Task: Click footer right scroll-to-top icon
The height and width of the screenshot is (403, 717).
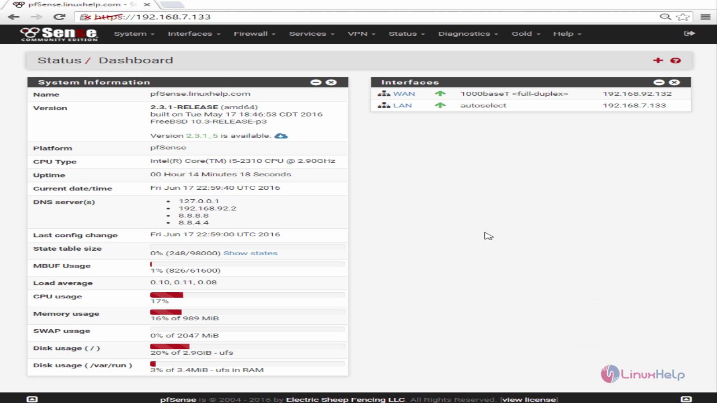Action: pos(686,399)
